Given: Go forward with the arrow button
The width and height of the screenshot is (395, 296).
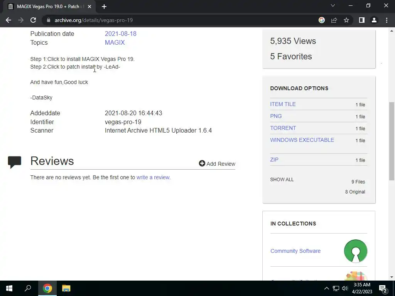Looking at the screenshot, I should tap(21, 20).
